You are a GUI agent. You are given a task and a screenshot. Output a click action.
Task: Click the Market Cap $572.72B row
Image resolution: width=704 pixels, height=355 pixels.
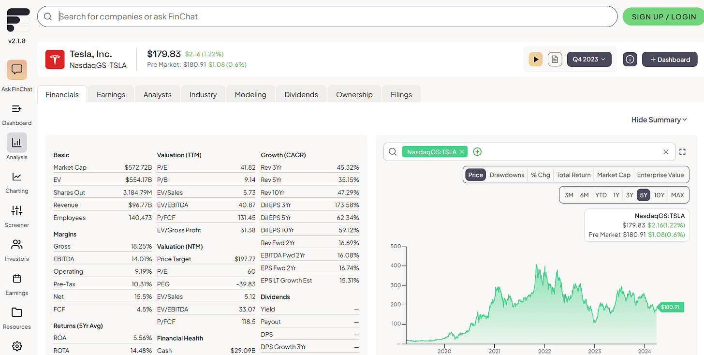click(103, 167)
